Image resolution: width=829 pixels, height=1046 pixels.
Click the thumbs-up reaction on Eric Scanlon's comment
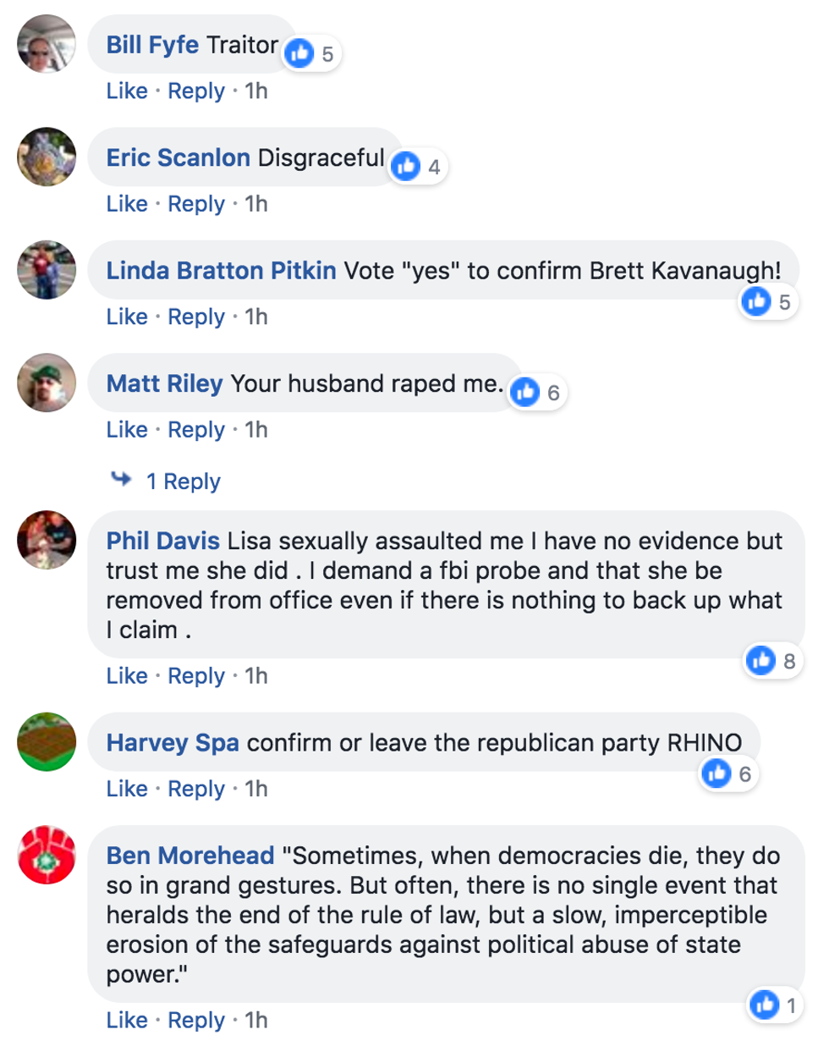(x=406, y=167)
